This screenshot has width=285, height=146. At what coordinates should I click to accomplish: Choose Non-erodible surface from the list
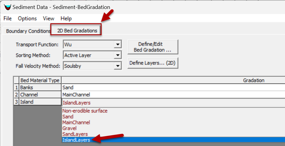[85, 111]
